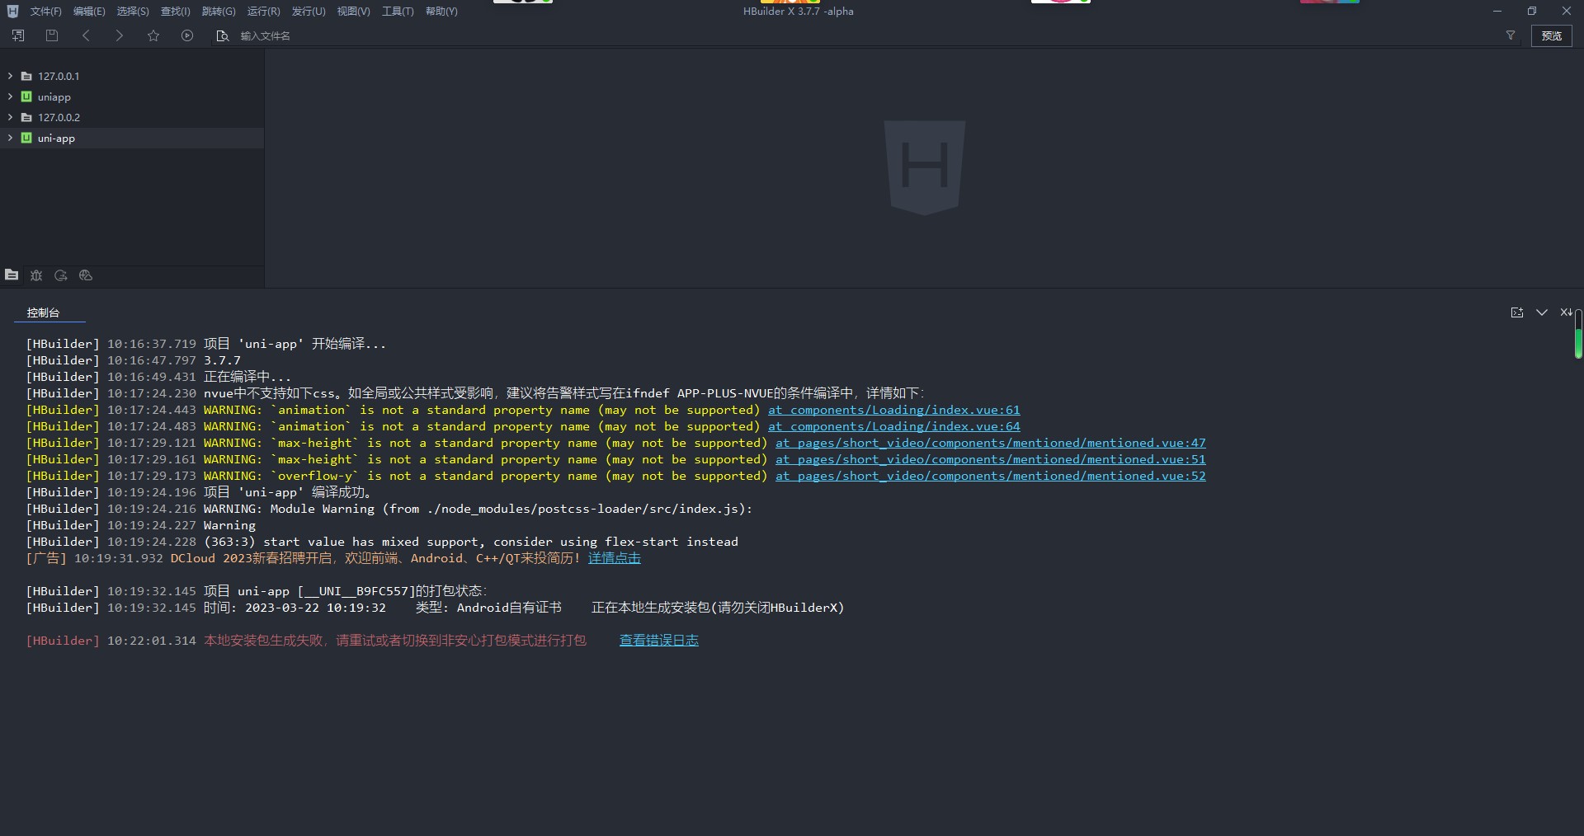Click the sync arrows sidebar icon
1584x836 pixels.
click(x=60, y=275)
